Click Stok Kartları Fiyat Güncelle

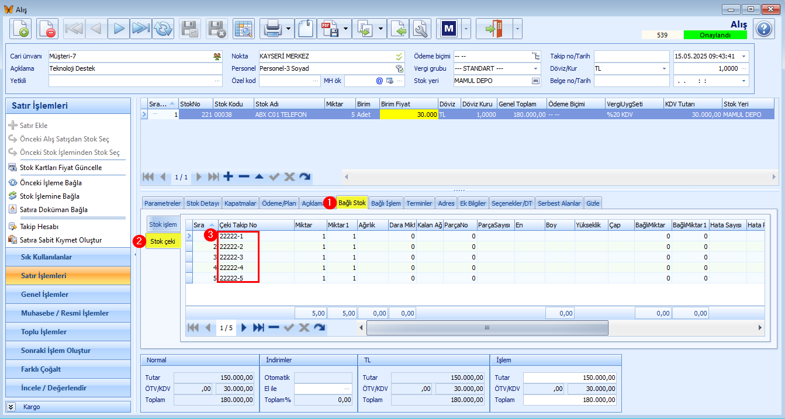tap(61, 168)
